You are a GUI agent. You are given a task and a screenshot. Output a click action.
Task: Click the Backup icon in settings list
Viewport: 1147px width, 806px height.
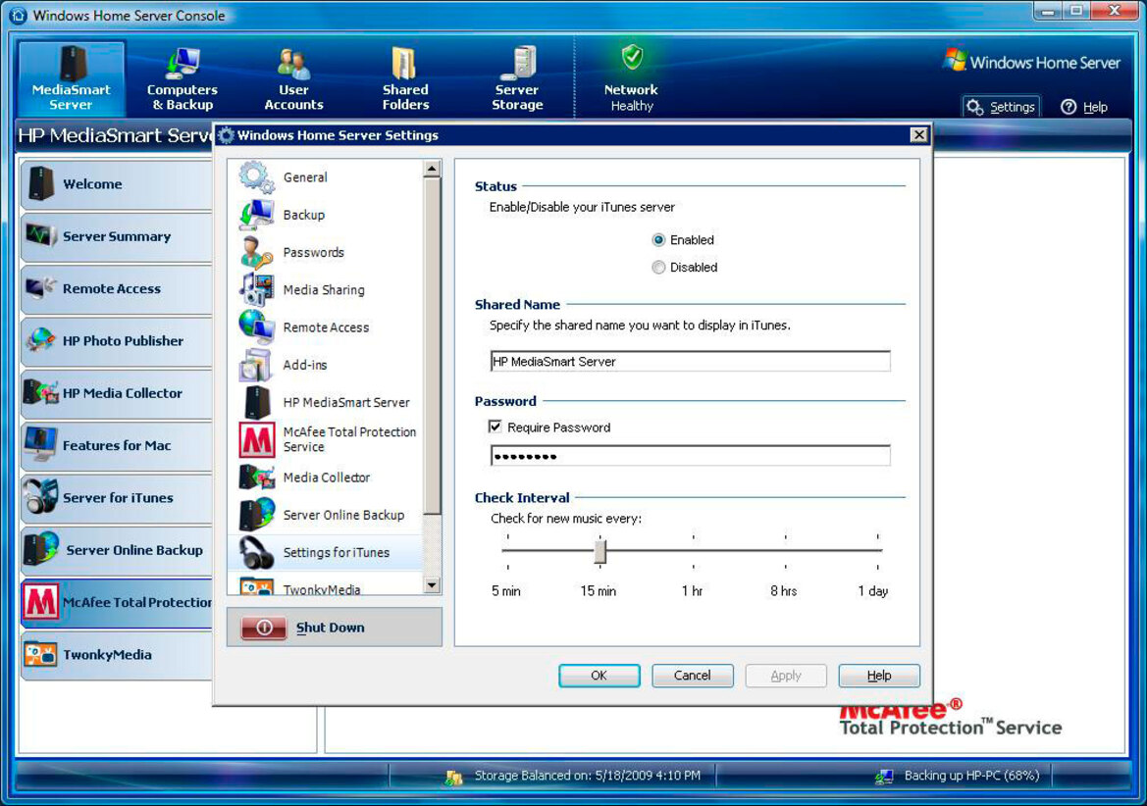[257, 215]
